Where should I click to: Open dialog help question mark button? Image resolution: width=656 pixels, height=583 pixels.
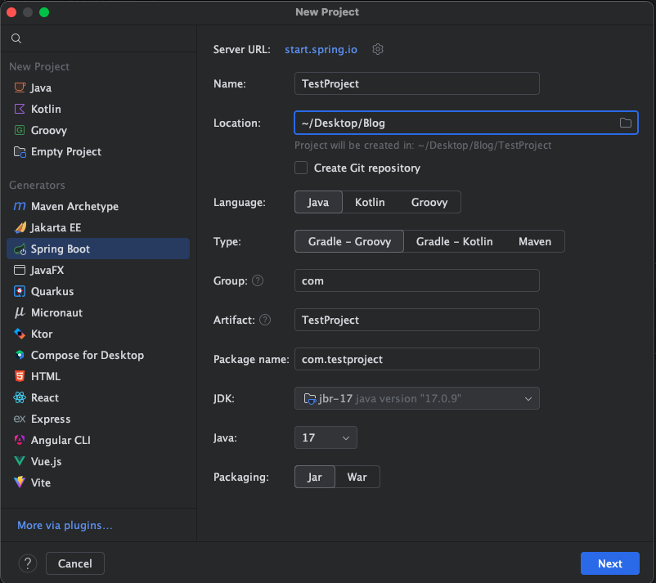pyautogui.click(x=28, y=563)
